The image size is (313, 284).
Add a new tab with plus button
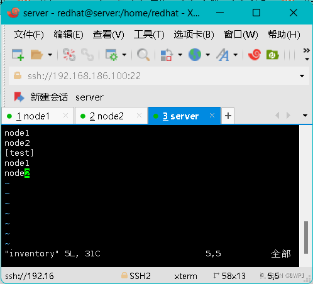coord(228,116)
